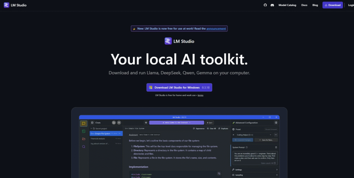The height and width of the screenshot is (178, 354).
Task: Click the layout icon beside Advanced Configuration
Action: point(276,122)
